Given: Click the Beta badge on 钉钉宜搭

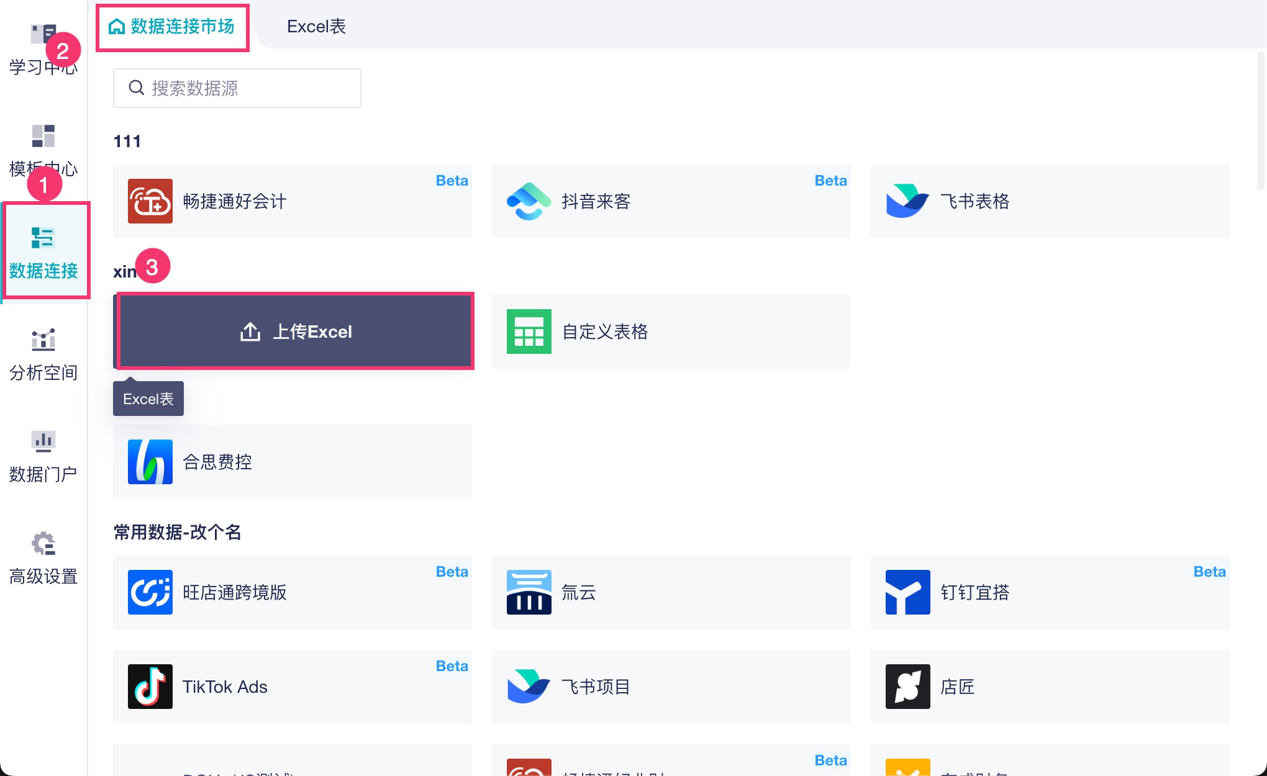Looking at the screenshot, I should [x=1210, y=572].
